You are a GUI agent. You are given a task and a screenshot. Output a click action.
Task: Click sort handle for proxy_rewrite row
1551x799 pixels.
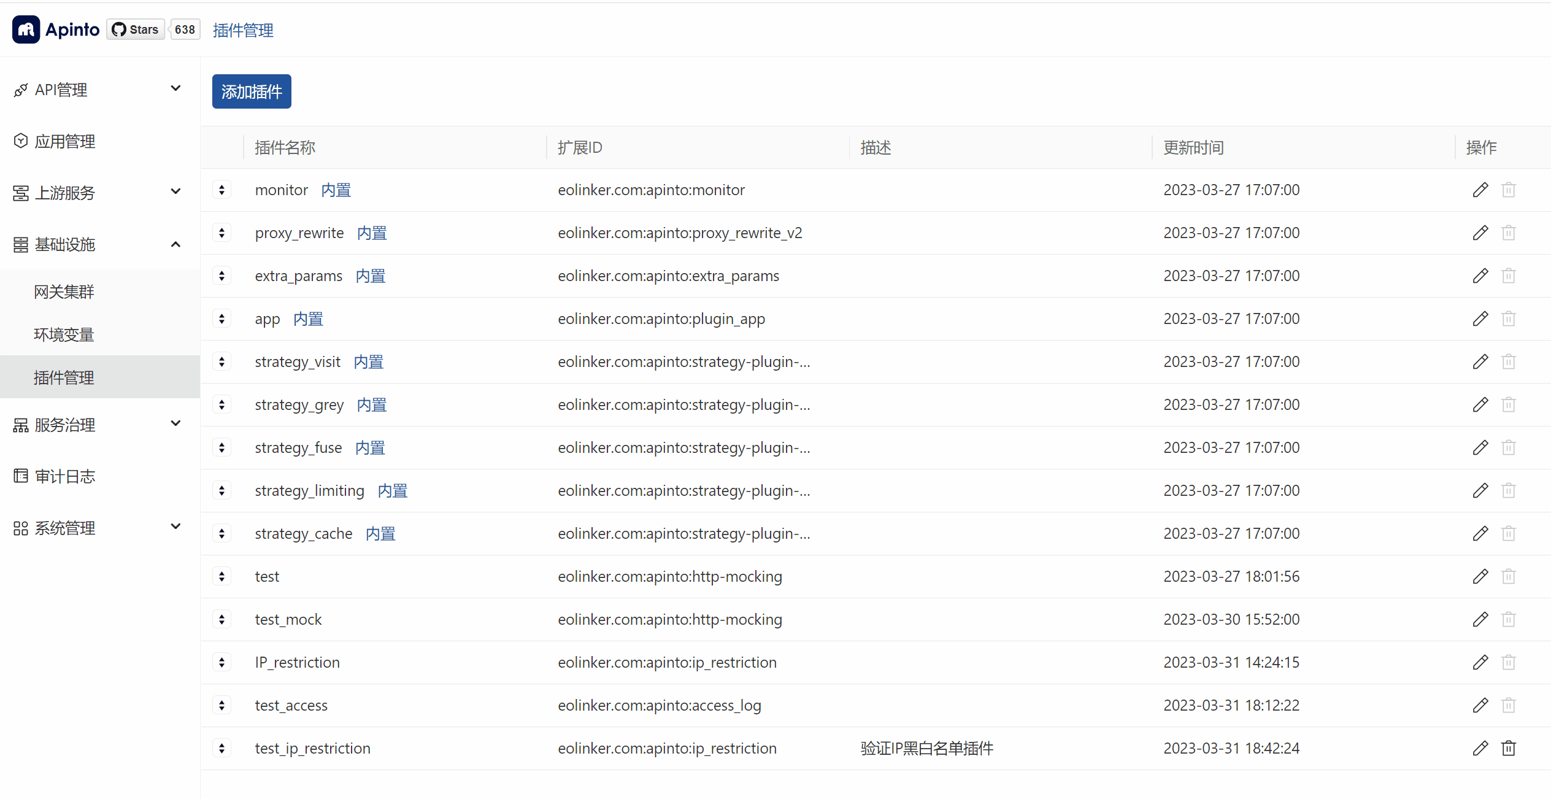(x=221, y=233)
